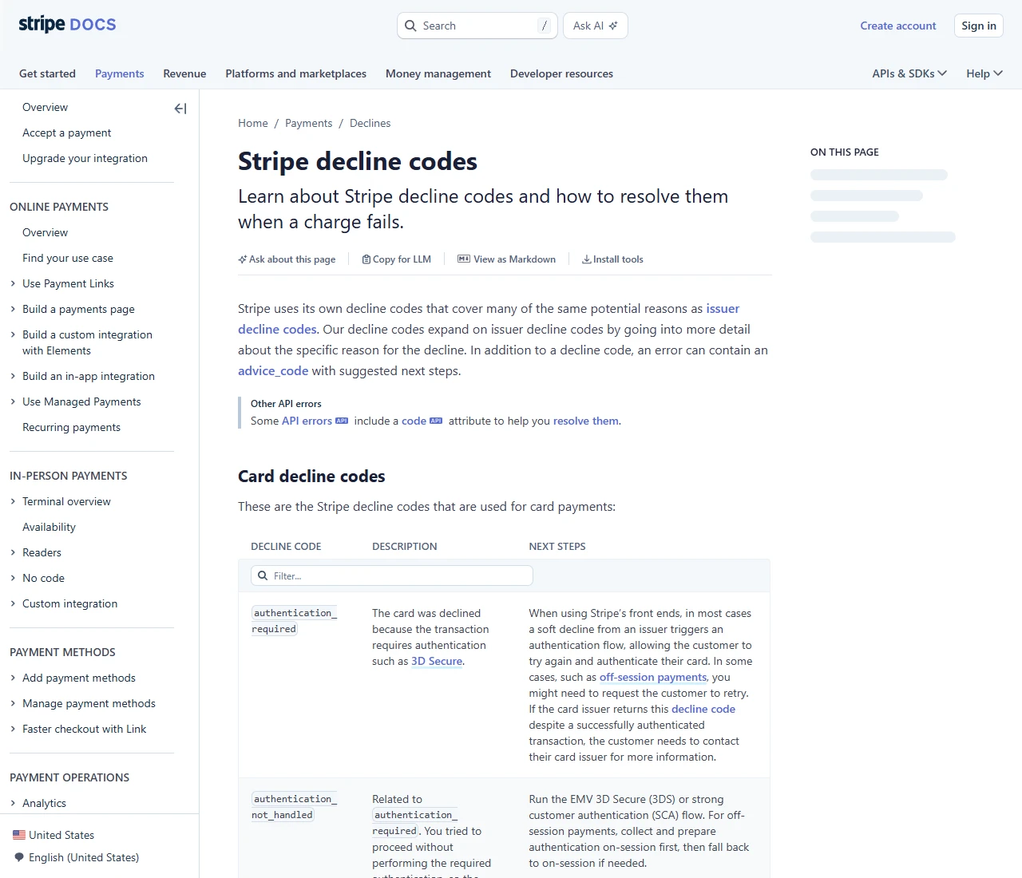Select the download icon beside Install tools

[587, 259]
